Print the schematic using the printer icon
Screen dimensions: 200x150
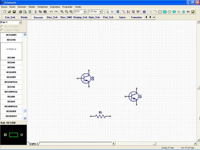click(20, 12)
